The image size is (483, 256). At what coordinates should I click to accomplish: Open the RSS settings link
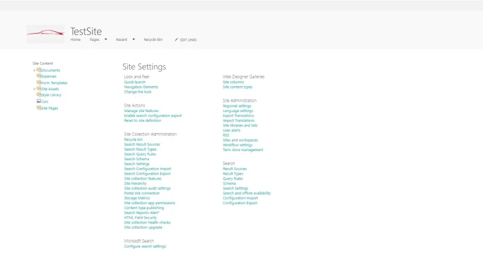[x=226, y=135]
